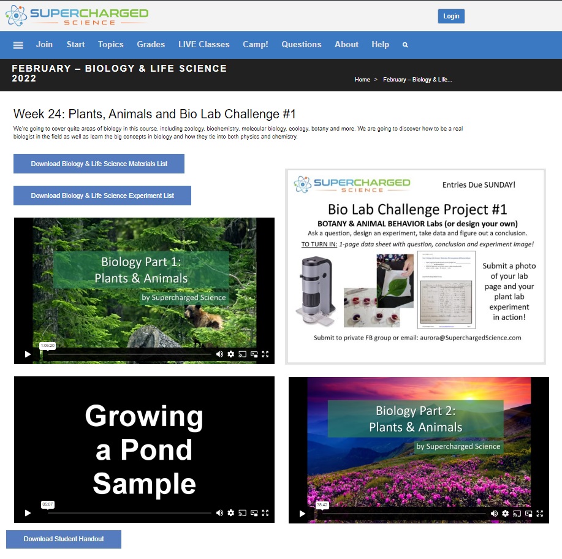Viewport: 562px width, 559px height.
Task: Open the Topics menu item
Action: [x=110, y=45]
